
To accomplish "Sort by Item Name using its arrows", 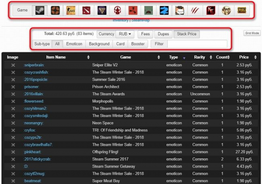I will pos(88,58).
